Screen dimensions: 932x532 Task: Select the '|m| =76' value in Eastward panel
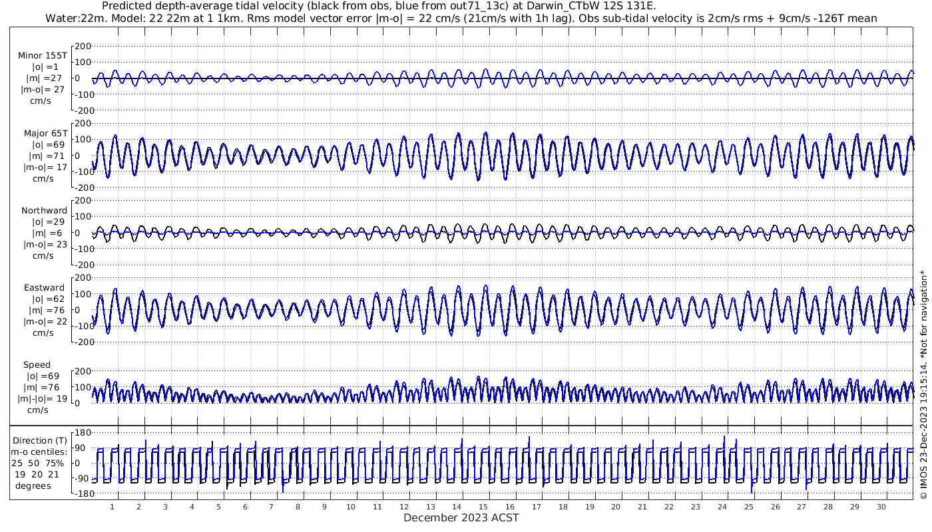46,311
